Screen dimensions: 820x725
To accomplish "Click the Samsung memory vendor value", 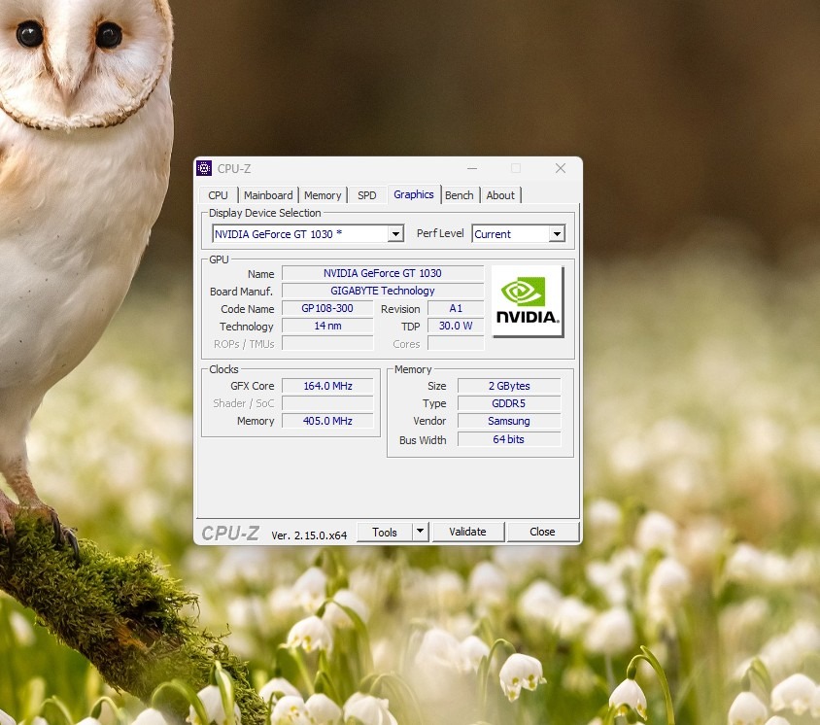I will point(509,421).
